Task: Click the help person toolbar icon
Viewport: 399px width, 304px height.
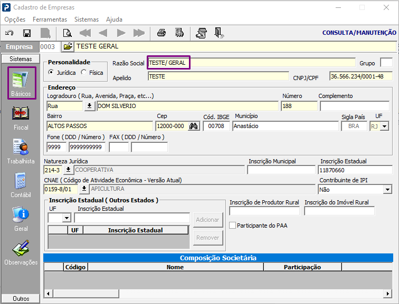Action: tap(201, 33)
